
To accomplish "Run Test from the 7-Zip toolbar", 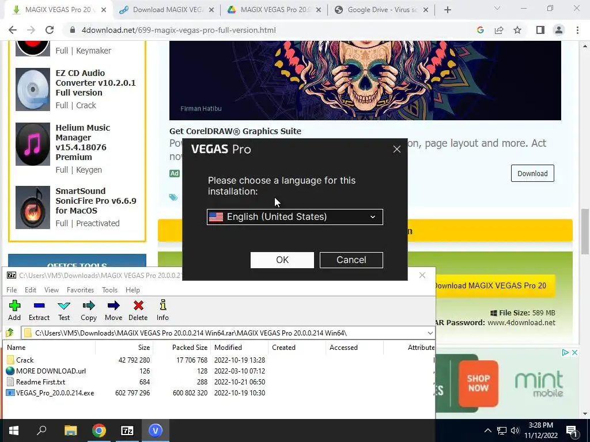I will point(64,310).
